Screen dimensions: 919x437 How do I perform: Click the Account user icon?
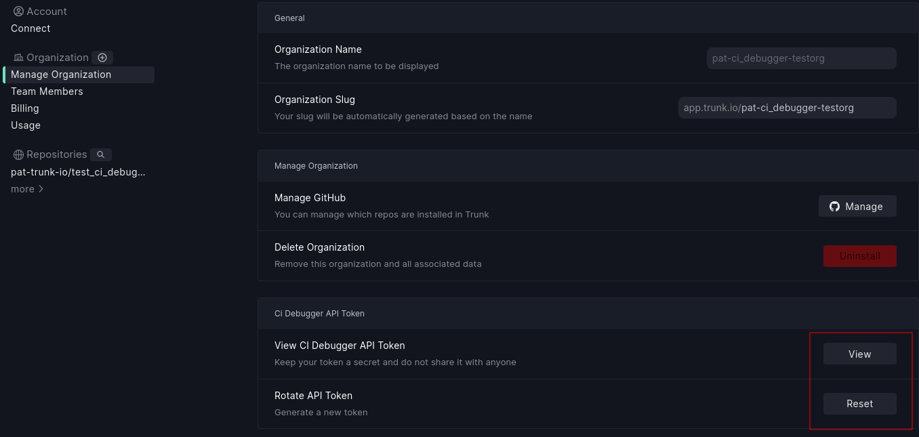[x=18, y=12]
